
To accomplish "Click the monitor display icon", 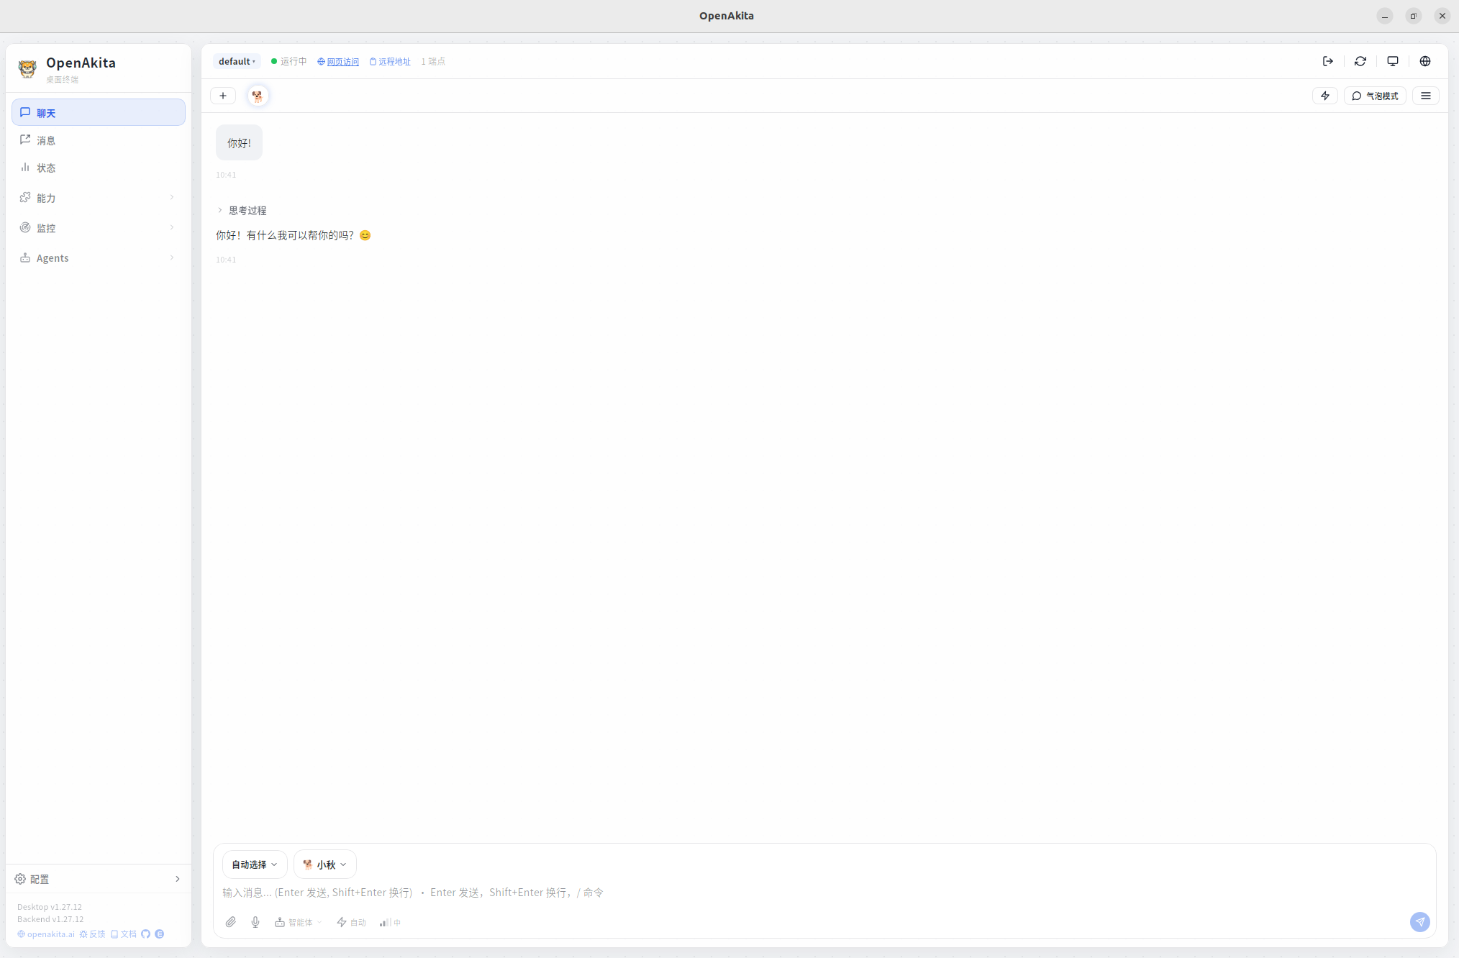I will (x=1393, y=62).
